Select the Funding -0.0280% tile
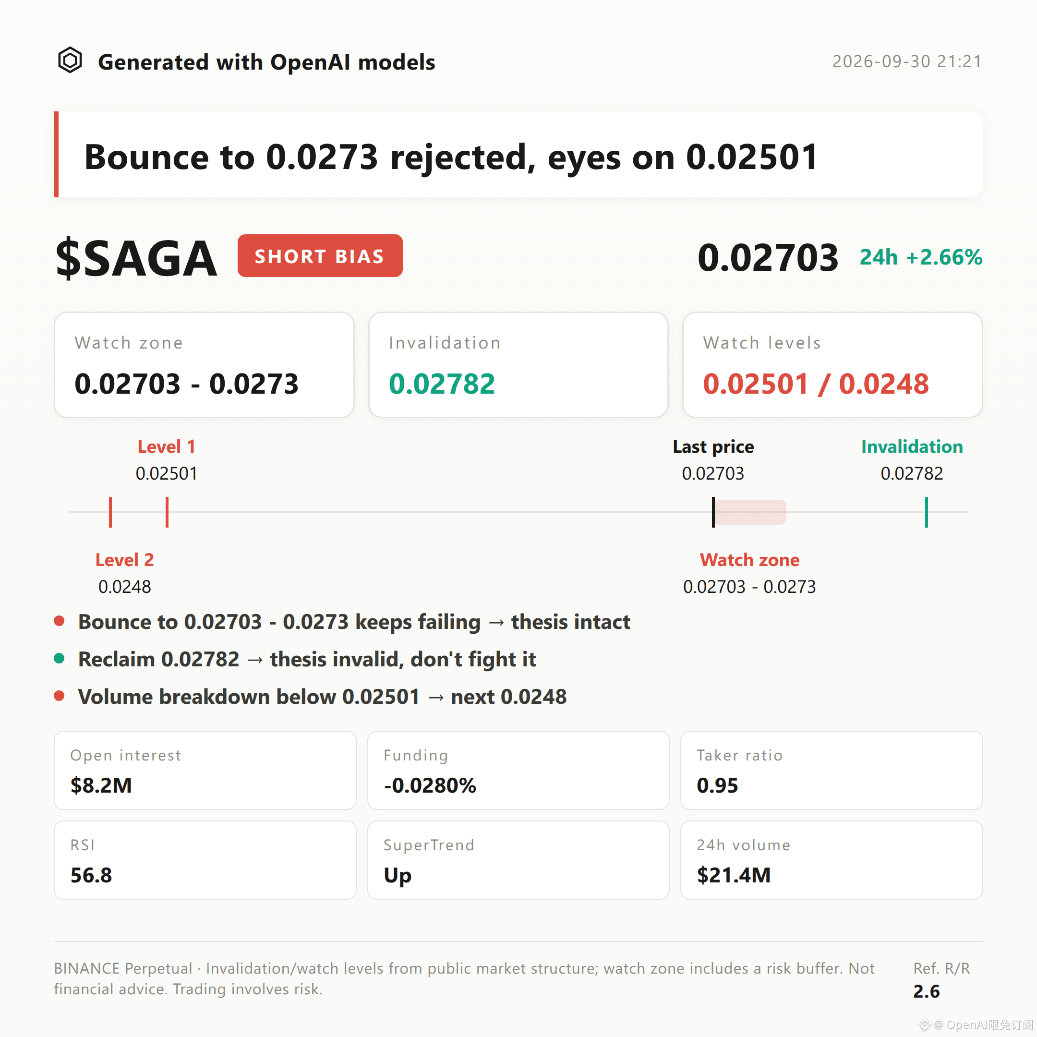Screen dimensions: 1037x1037 point(518,770)
